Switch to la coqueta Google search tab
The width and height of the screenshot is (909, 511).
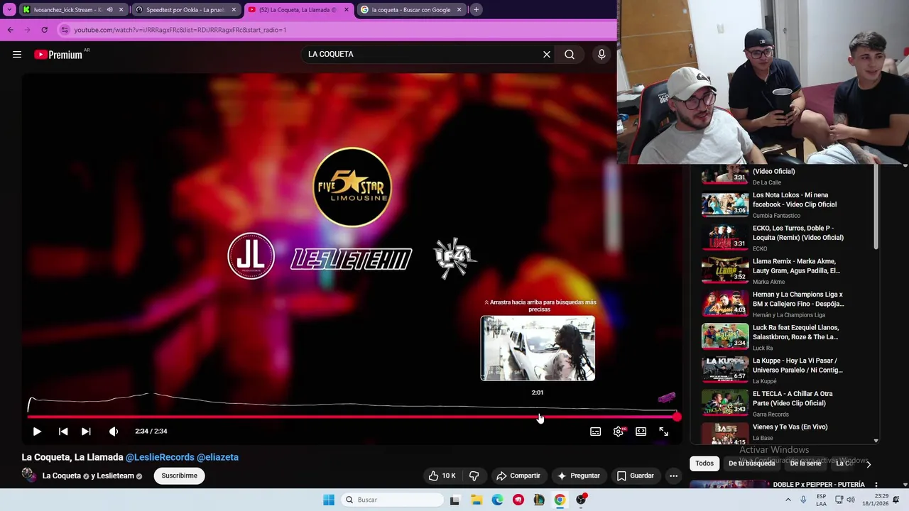(x=410, y=10)
